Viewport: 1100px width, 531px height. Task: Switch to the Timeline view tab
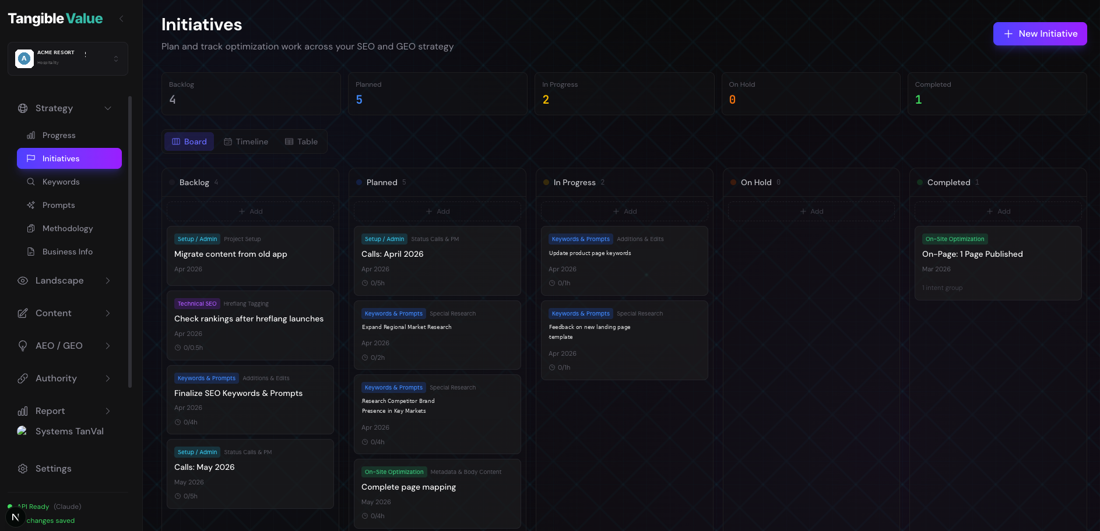tap(246, 141)
